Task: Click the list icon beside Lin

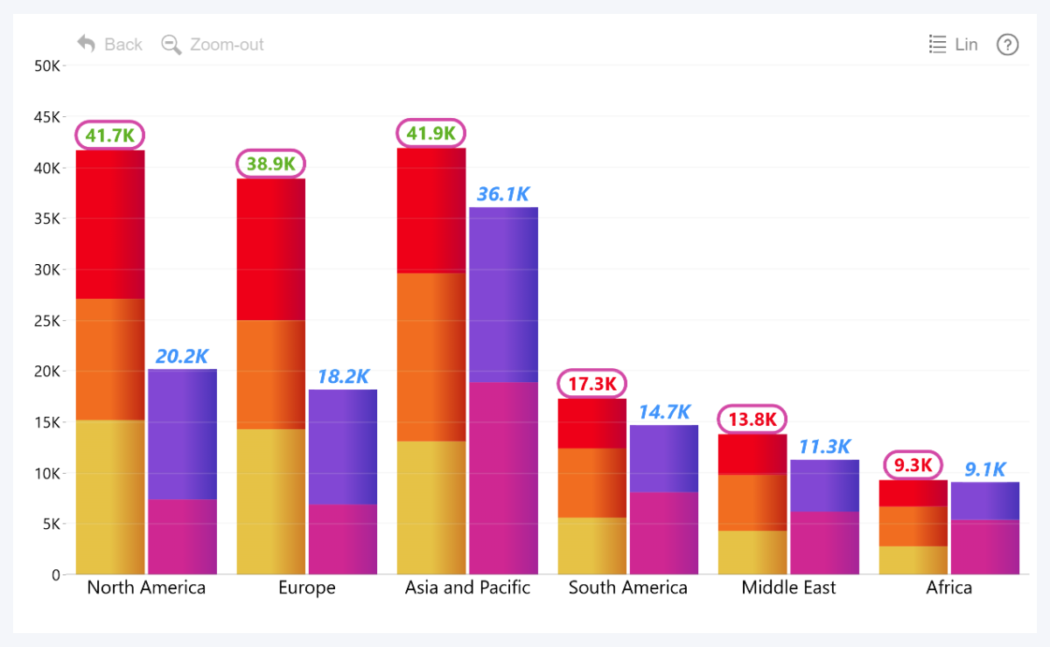Action: click(x=937, y=45)
